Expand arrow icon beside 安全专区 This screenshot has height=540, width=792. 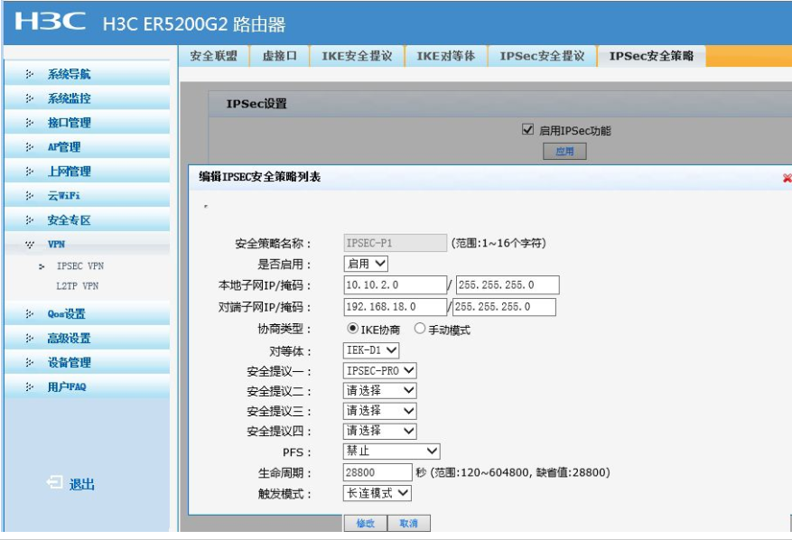coord(29,219)
